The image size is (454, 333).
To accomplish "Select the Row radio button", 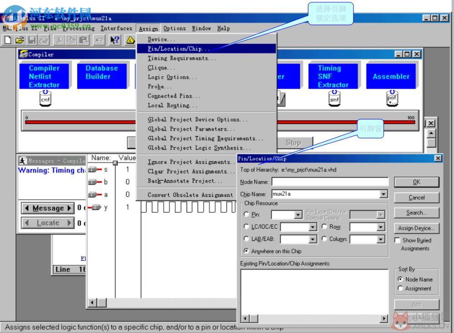I will (x=324, y=226).
